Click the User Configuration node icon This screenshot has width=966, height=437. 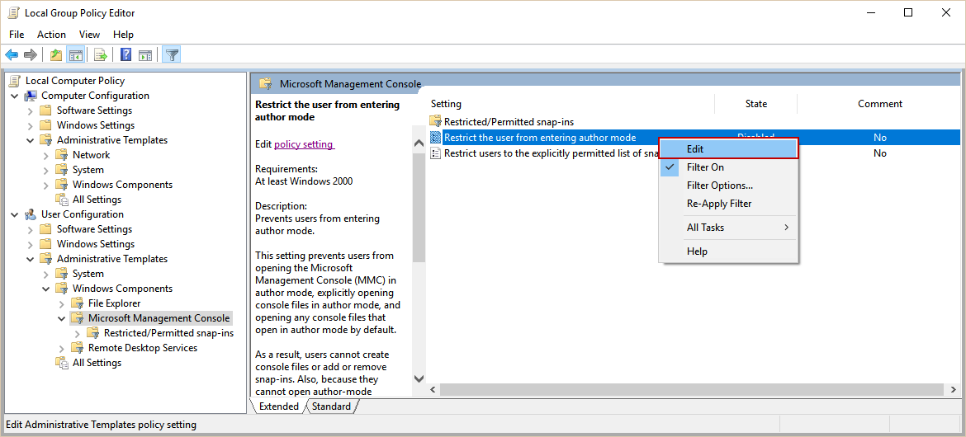pos(31,214)
